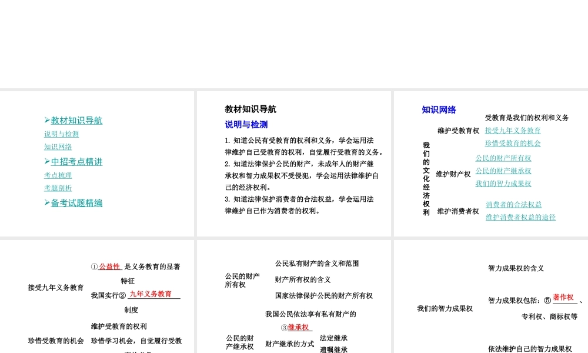The height and width of the screenshot is (353, 588).
Task: Click the 考题剖析 link
Action: tap(58, 188)
